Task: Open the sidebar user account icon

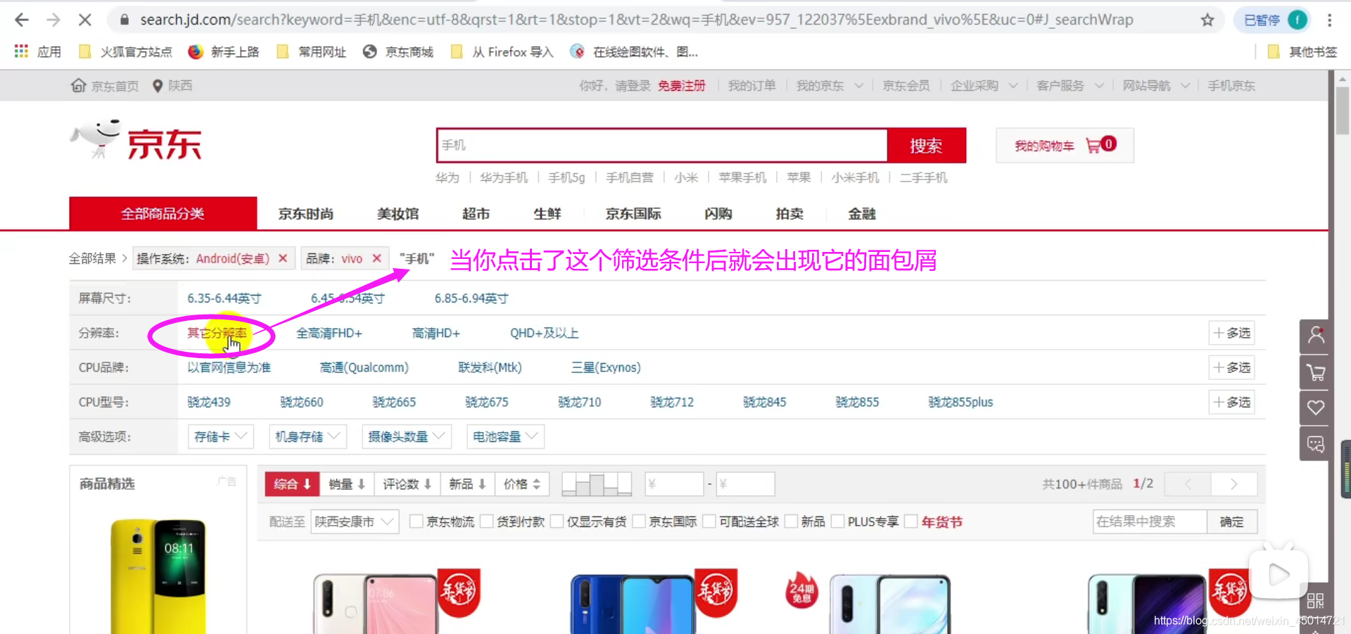Action: 1315,336
